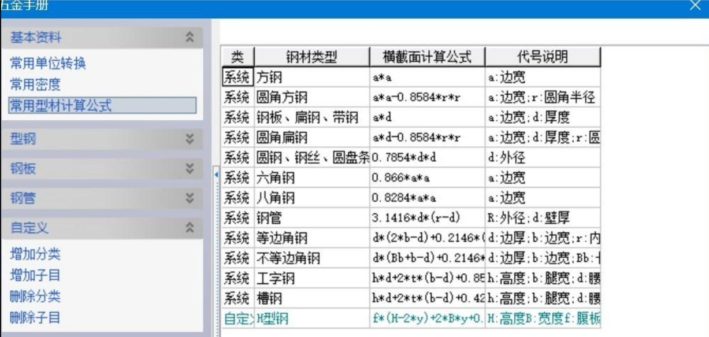Open 常用单位转换 link
709x337 pixels.
coord(48,64)
